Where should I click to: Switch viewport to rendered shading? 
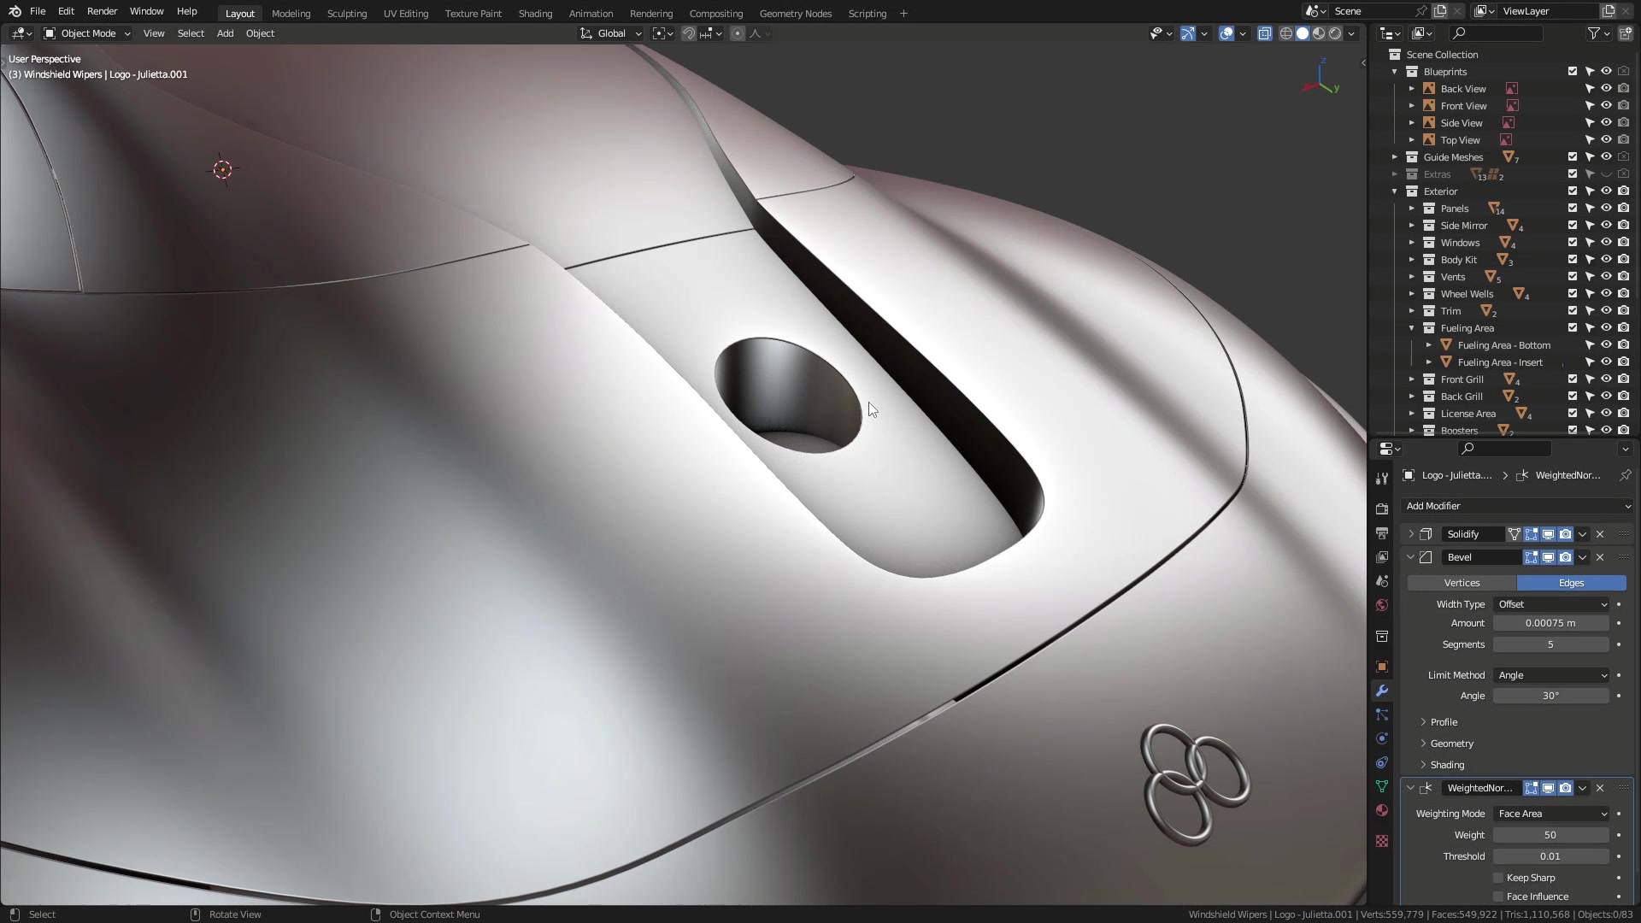tap(1335, 33)
